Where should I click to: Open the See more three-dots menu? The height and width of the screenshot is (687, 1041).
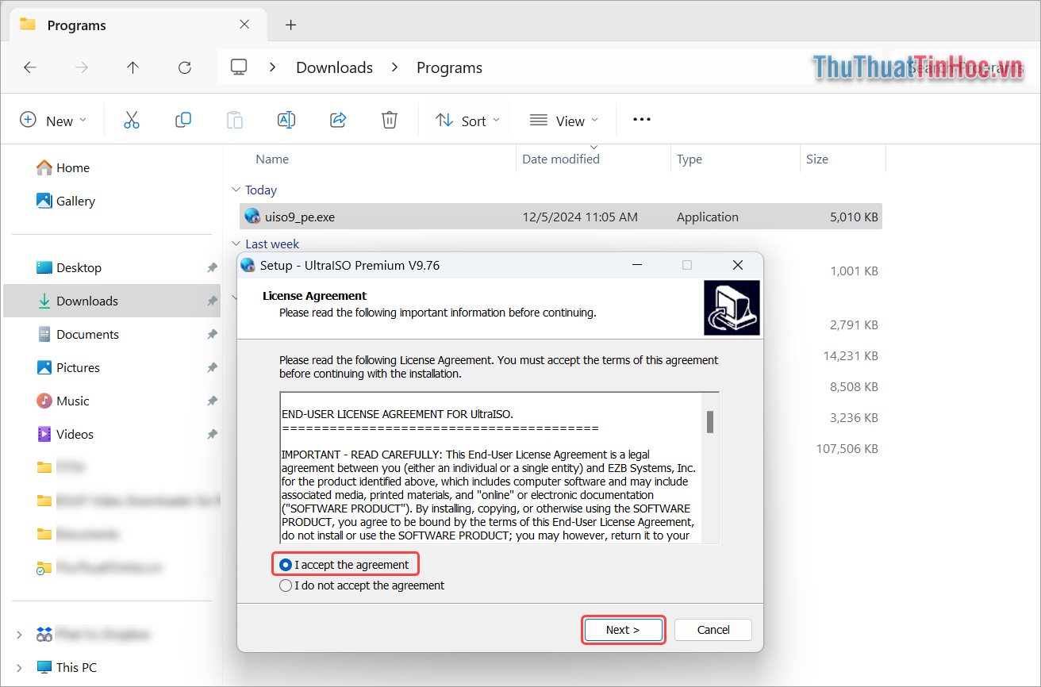pos(642,120)
